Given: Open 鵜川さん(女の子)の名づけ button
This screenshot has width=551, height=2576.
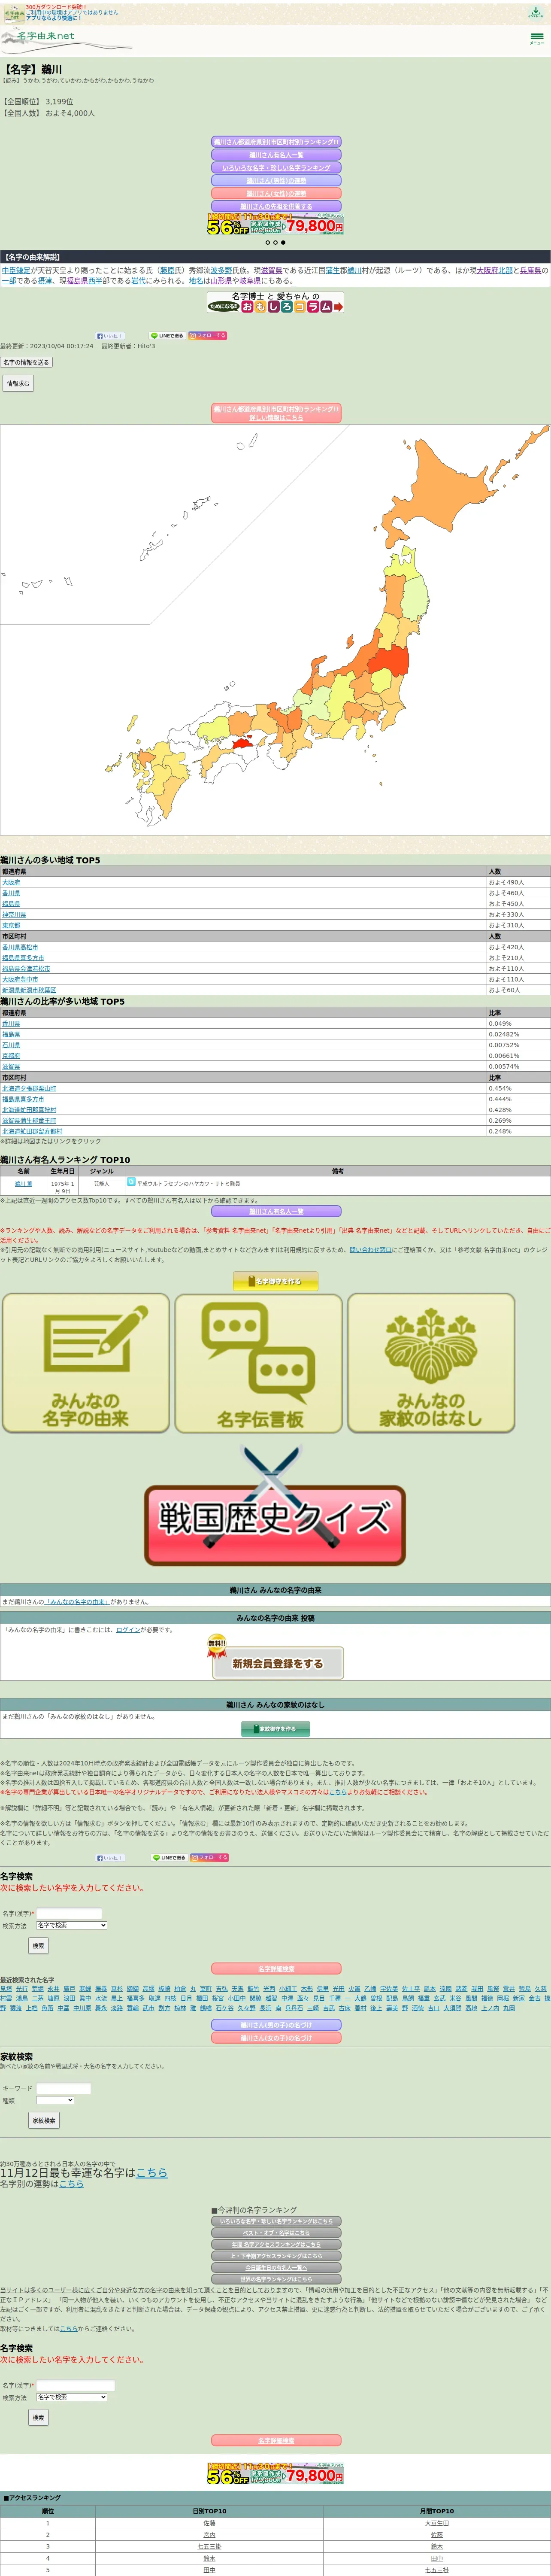Looking at the screenshot, I should (x=276, y=2038).
